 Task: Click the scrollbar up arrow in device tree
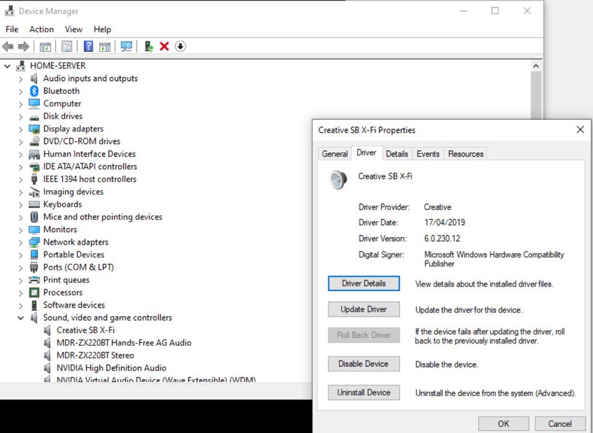(x=536, y=66)
